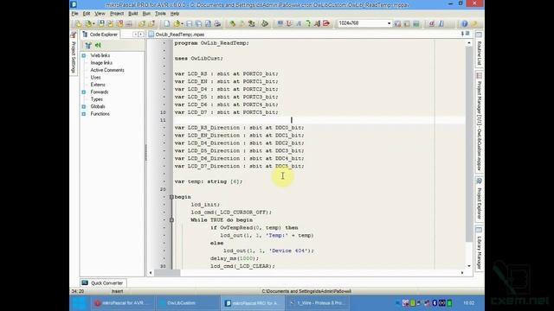Click the cursor position 34: 20 in status bar
The height and width of the screenshot is (311, 554).
(x=78, y=291)
